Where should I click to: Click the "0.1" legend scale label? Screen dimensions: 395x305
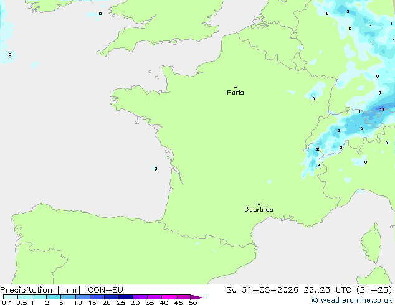pyautogui.click(x=7, y=303)
